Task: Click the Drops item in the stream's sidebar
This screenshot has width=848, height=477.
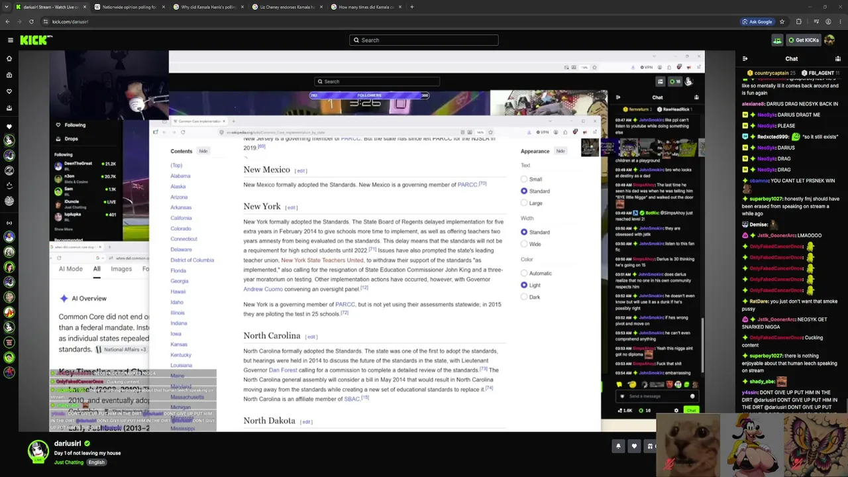Action: point(66,139)
